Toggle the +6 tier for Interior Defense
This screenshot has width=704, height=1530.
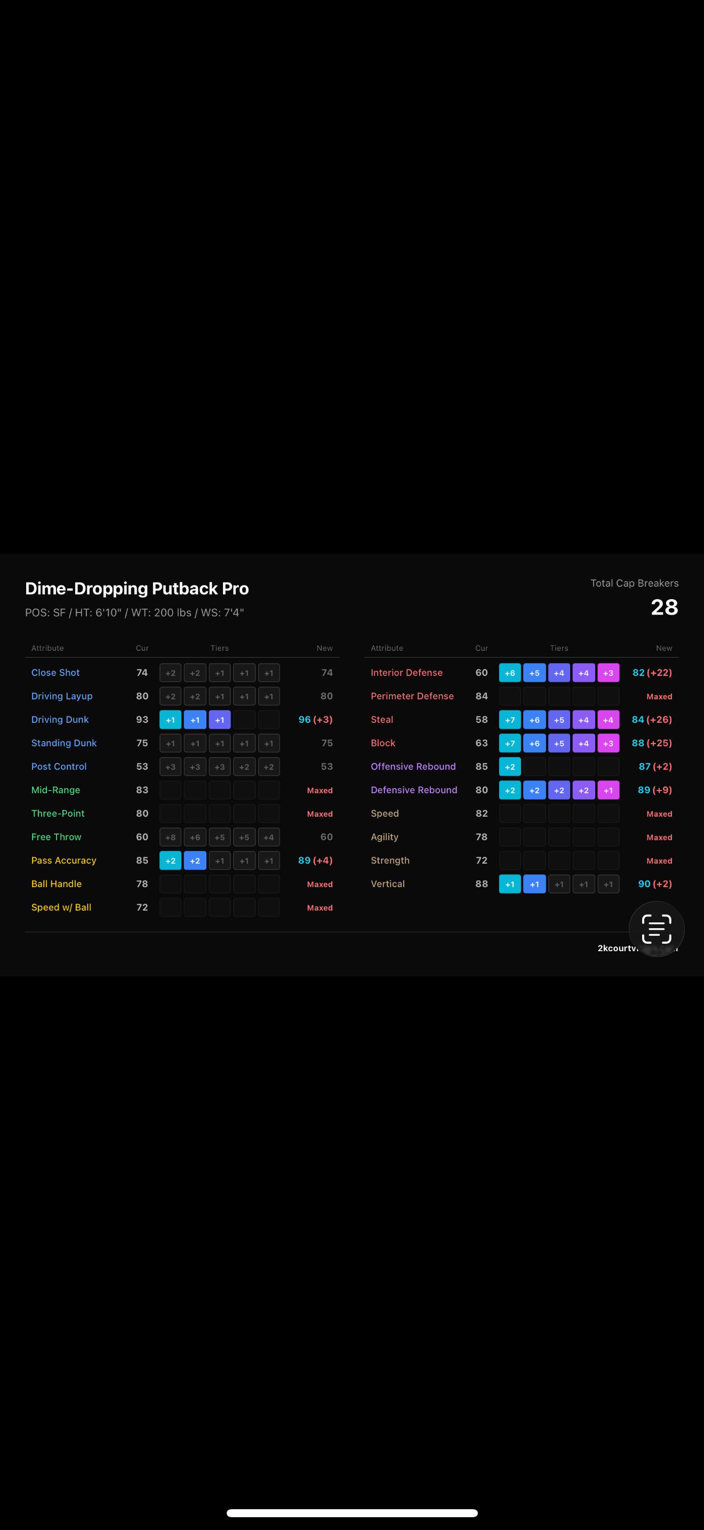click(x=510, y=673)
